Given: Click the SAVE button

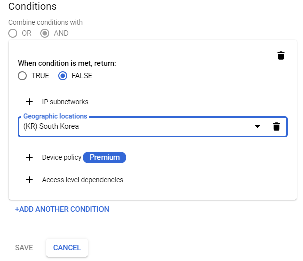Looking at the screenshot, I should [24, 248].
